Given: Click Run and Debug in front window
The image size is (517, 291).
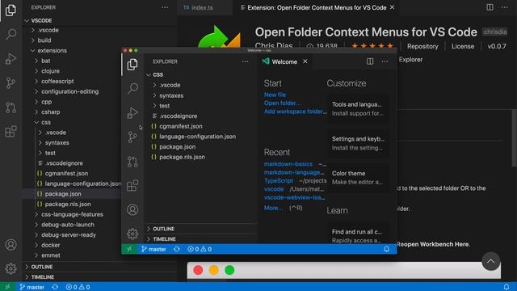Looking at the screenshot, I should coord(132,113).
